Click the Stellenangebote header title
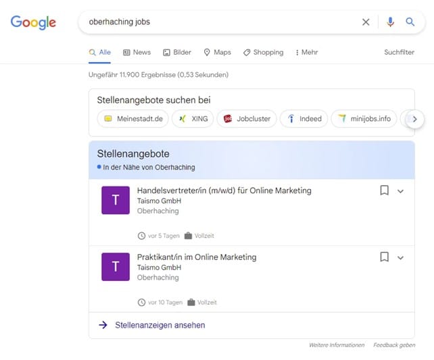434x360 pixels. pyautogui.click(x=133, y=154)
